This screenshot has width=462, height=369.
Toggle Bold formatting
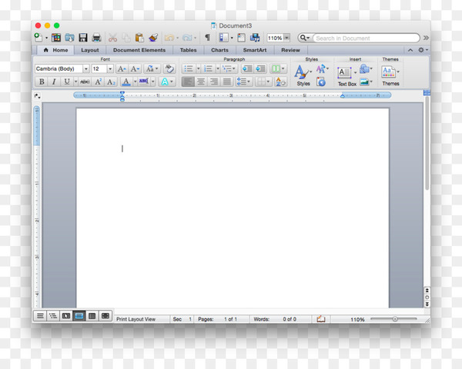[42, 81]
